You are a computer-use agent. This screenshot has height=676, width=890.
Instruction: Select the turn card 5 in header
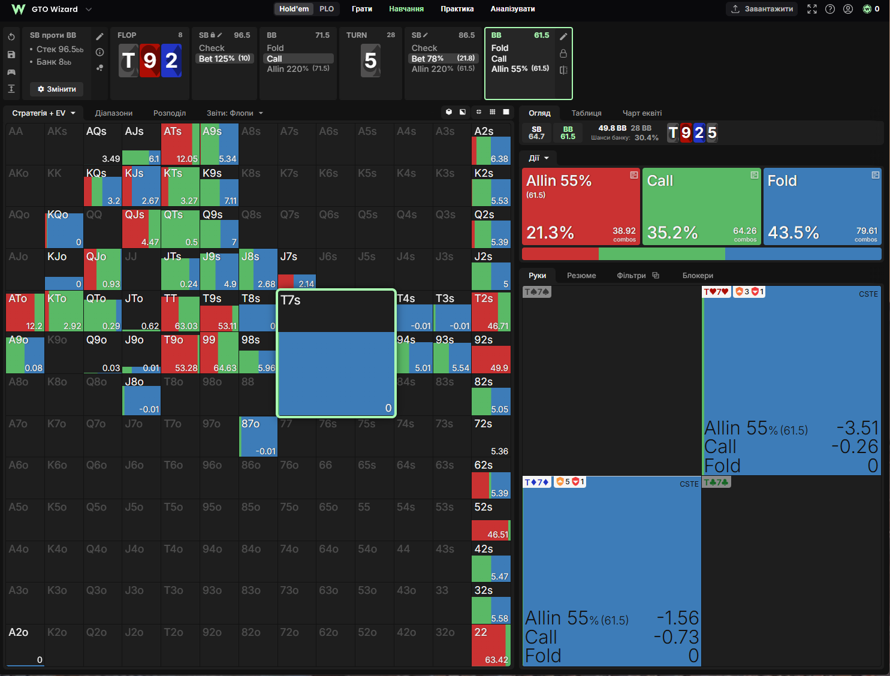click(370, 61)
